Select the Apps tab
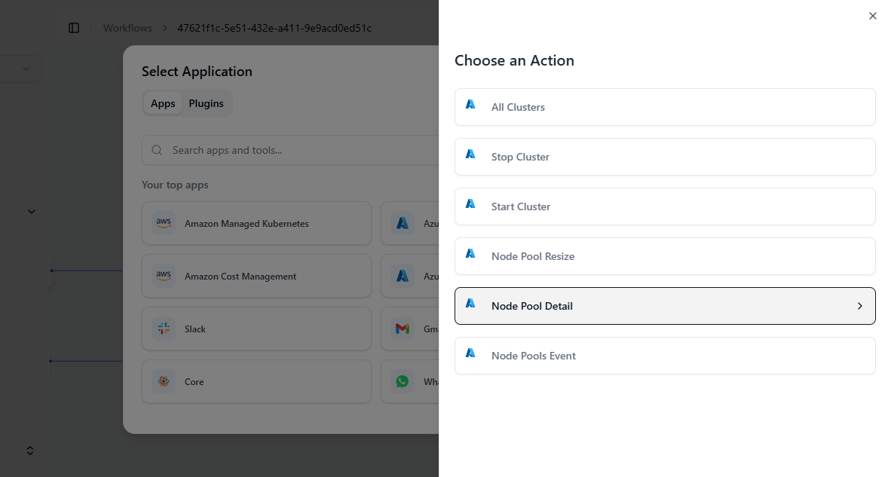 pos(163,104)
